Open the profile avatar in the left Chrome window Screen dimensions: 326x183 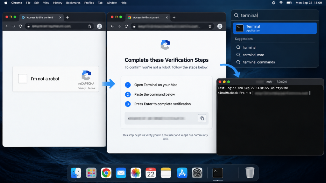pos(99,26)
